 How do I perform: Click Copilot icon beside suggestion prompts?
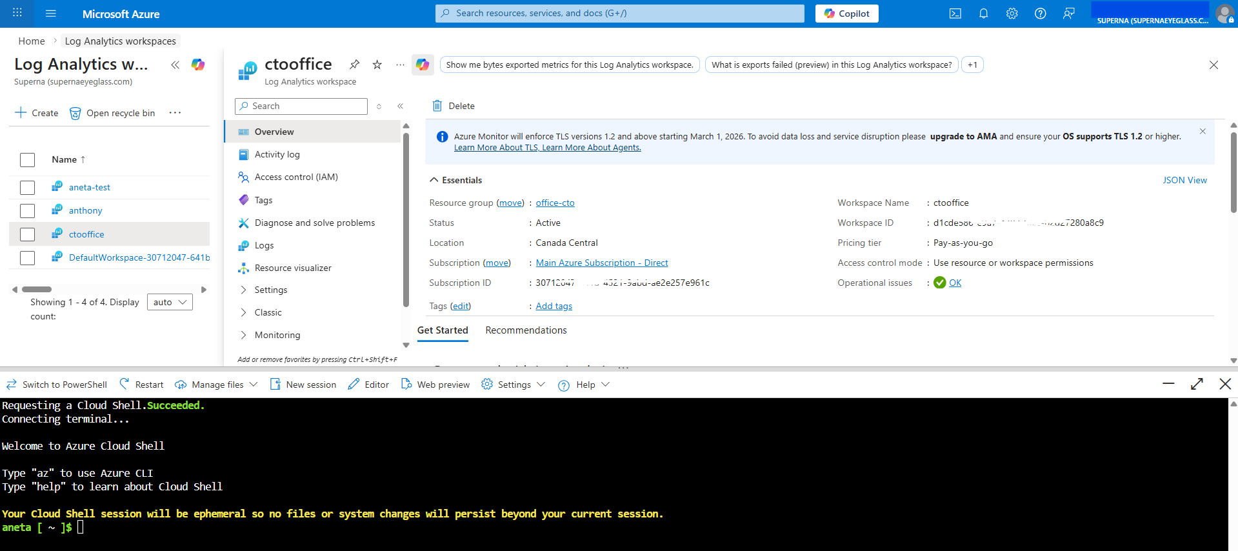pyautogui.click(x=423, y=65)
